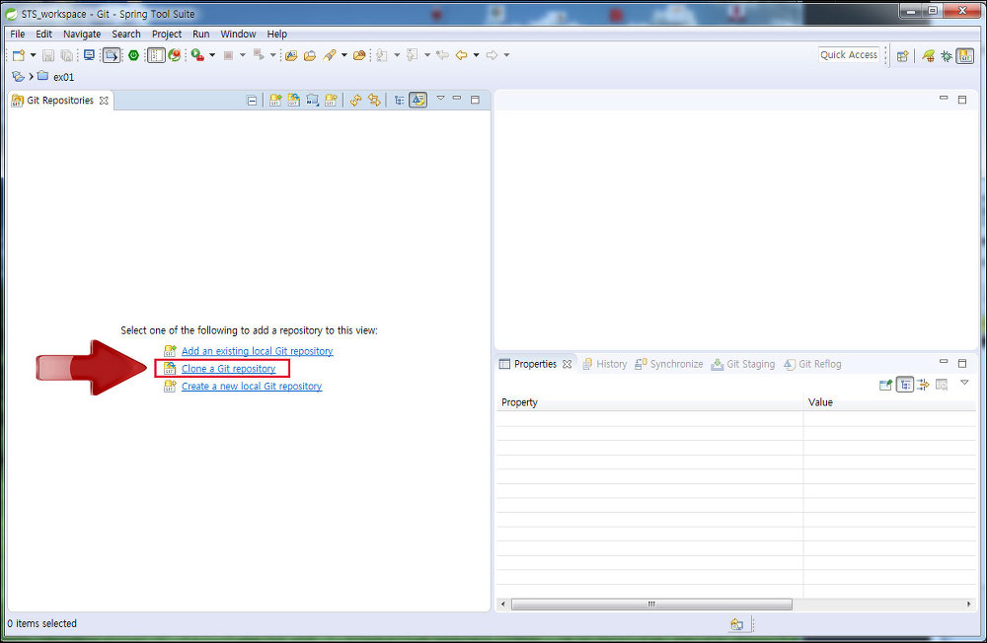Expand the Search flashlight dropdown arrow
The height and width of the screenshot is (643, 987).
tap(344, 55)
